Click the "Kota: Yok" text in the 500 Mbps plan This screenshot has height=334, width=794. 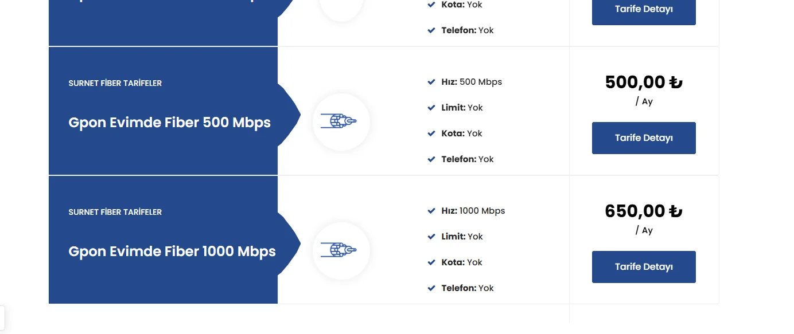pos(462,133)
